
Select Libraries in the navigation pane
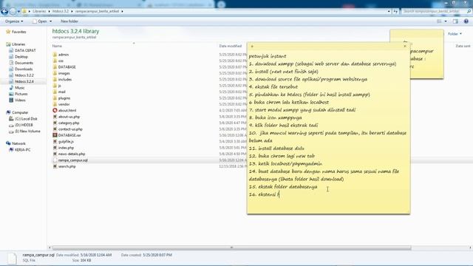tap(18, 44)
